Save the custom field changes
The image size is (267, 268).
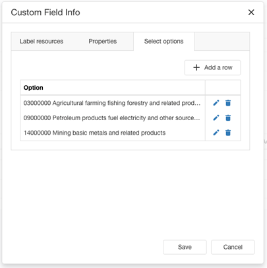(x=185, y=247)
